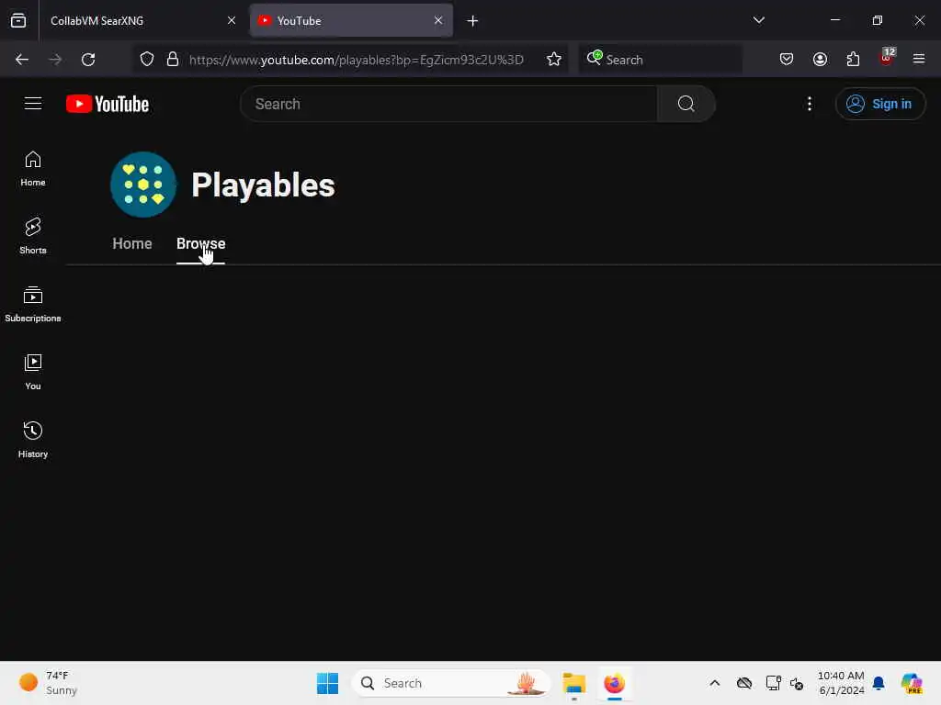The width and height of the screenshot is (941, 705).
Task: Close the CollabVM SearXNG tab
Action: coord(232,20)
